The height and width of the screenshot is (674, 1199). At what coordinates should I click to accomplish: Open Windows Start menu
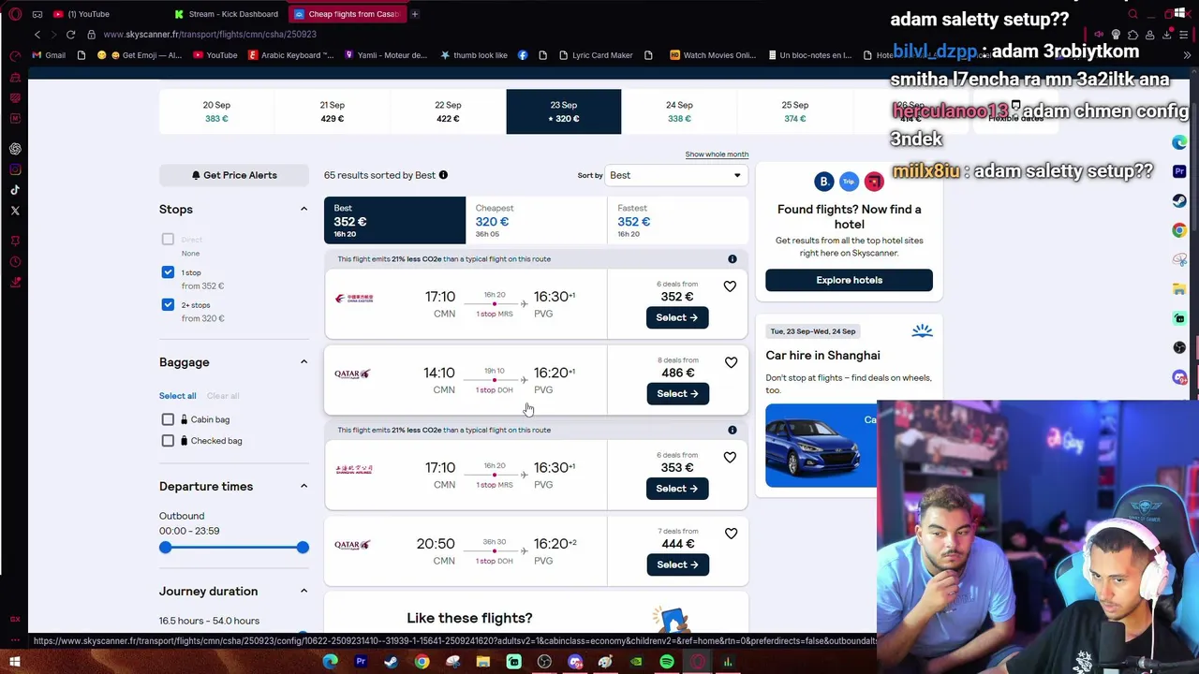tap(15, 663)
